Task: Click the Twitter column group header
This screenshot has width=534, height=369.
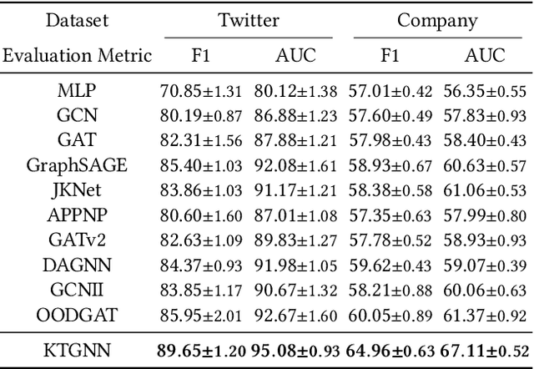Action: [x=248, y=19]
